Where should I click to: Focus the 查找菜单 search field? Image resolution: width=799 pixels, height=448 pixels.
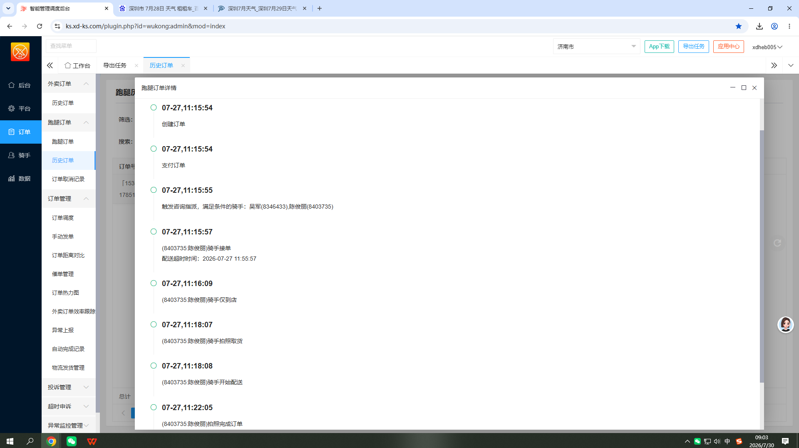point(71,46)
